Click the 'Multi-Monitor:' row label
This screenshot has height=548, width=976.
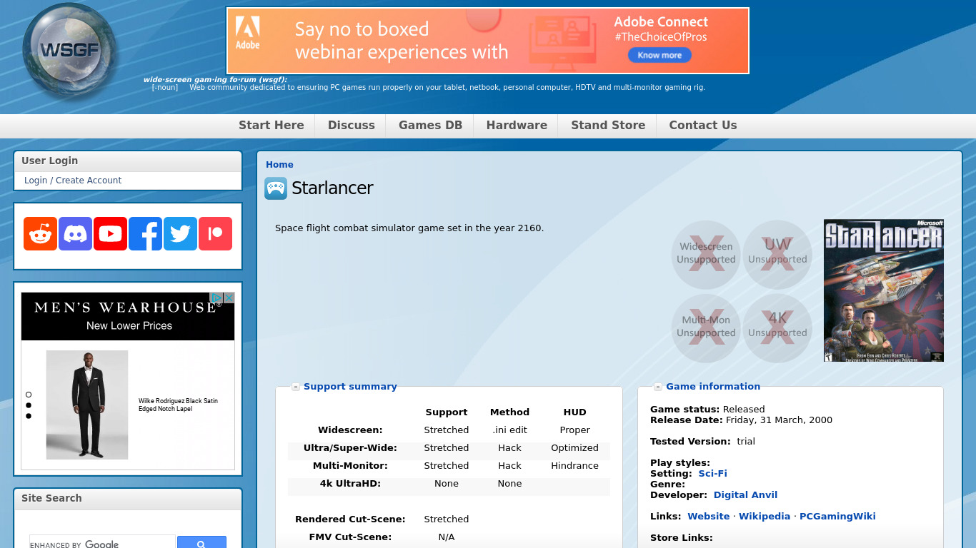coord(350,466)
